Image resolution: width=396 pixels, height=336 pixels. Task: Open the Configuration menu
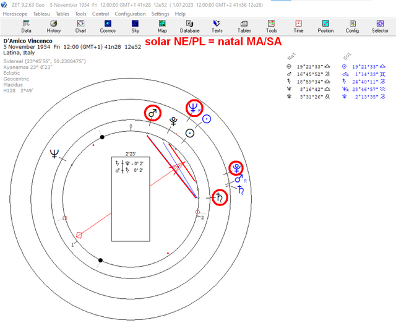tap(130, 14)
